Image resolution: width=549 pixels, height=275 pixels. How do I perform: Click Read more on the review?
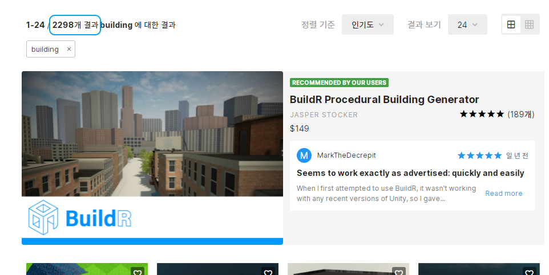pos(503,193)
